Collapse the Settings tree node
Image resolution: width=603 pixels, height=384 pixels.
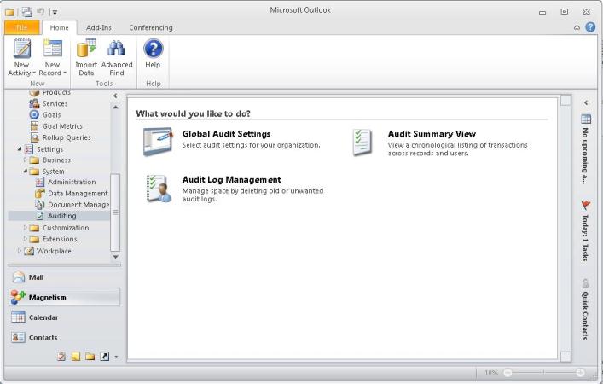coord(19,149)
